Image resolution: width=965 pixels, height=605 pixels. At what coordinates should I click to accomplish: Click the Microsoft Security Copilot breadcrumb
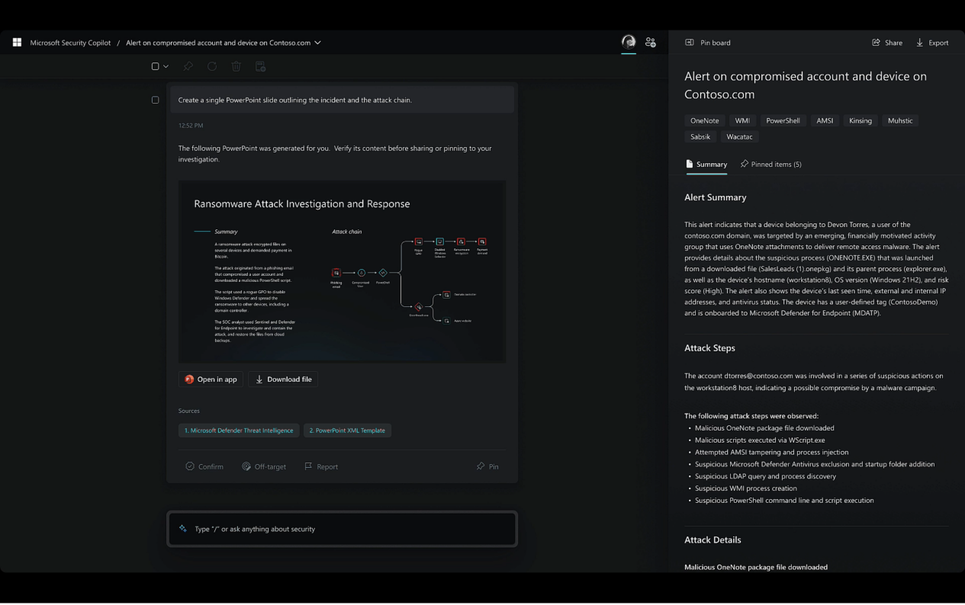[x=70, y=43]
